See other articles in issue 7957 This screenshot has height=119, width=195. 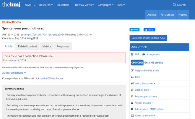pyautogui.click(x=148, y=38)
